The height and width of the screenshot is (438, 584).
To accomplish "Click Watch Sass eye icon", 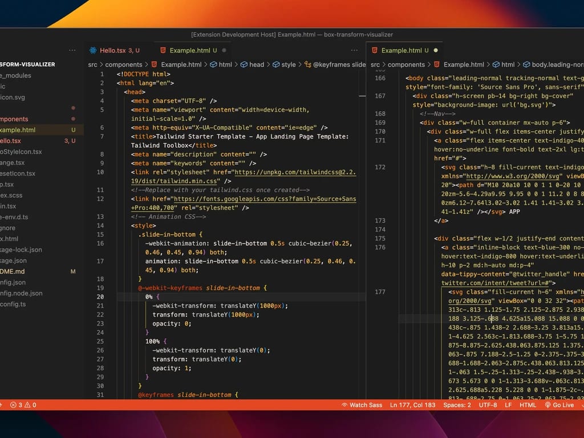I will [x=344, y=405].
